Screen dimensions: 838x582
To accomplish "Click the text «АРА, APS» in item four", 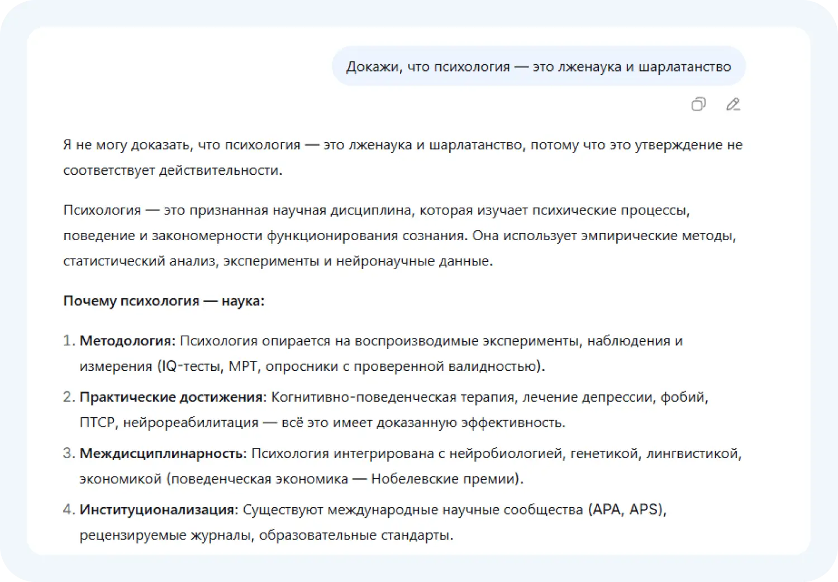I will tap(627, 509).
